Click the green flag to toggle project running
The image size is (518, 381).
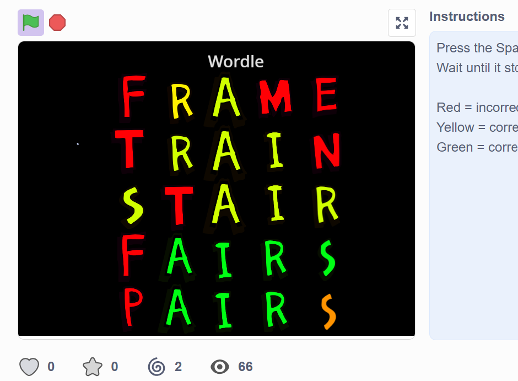[x=30, y=23]
